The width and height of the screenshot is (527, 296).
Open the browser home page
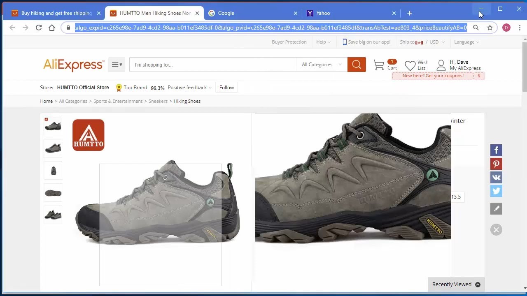(52, 28)
